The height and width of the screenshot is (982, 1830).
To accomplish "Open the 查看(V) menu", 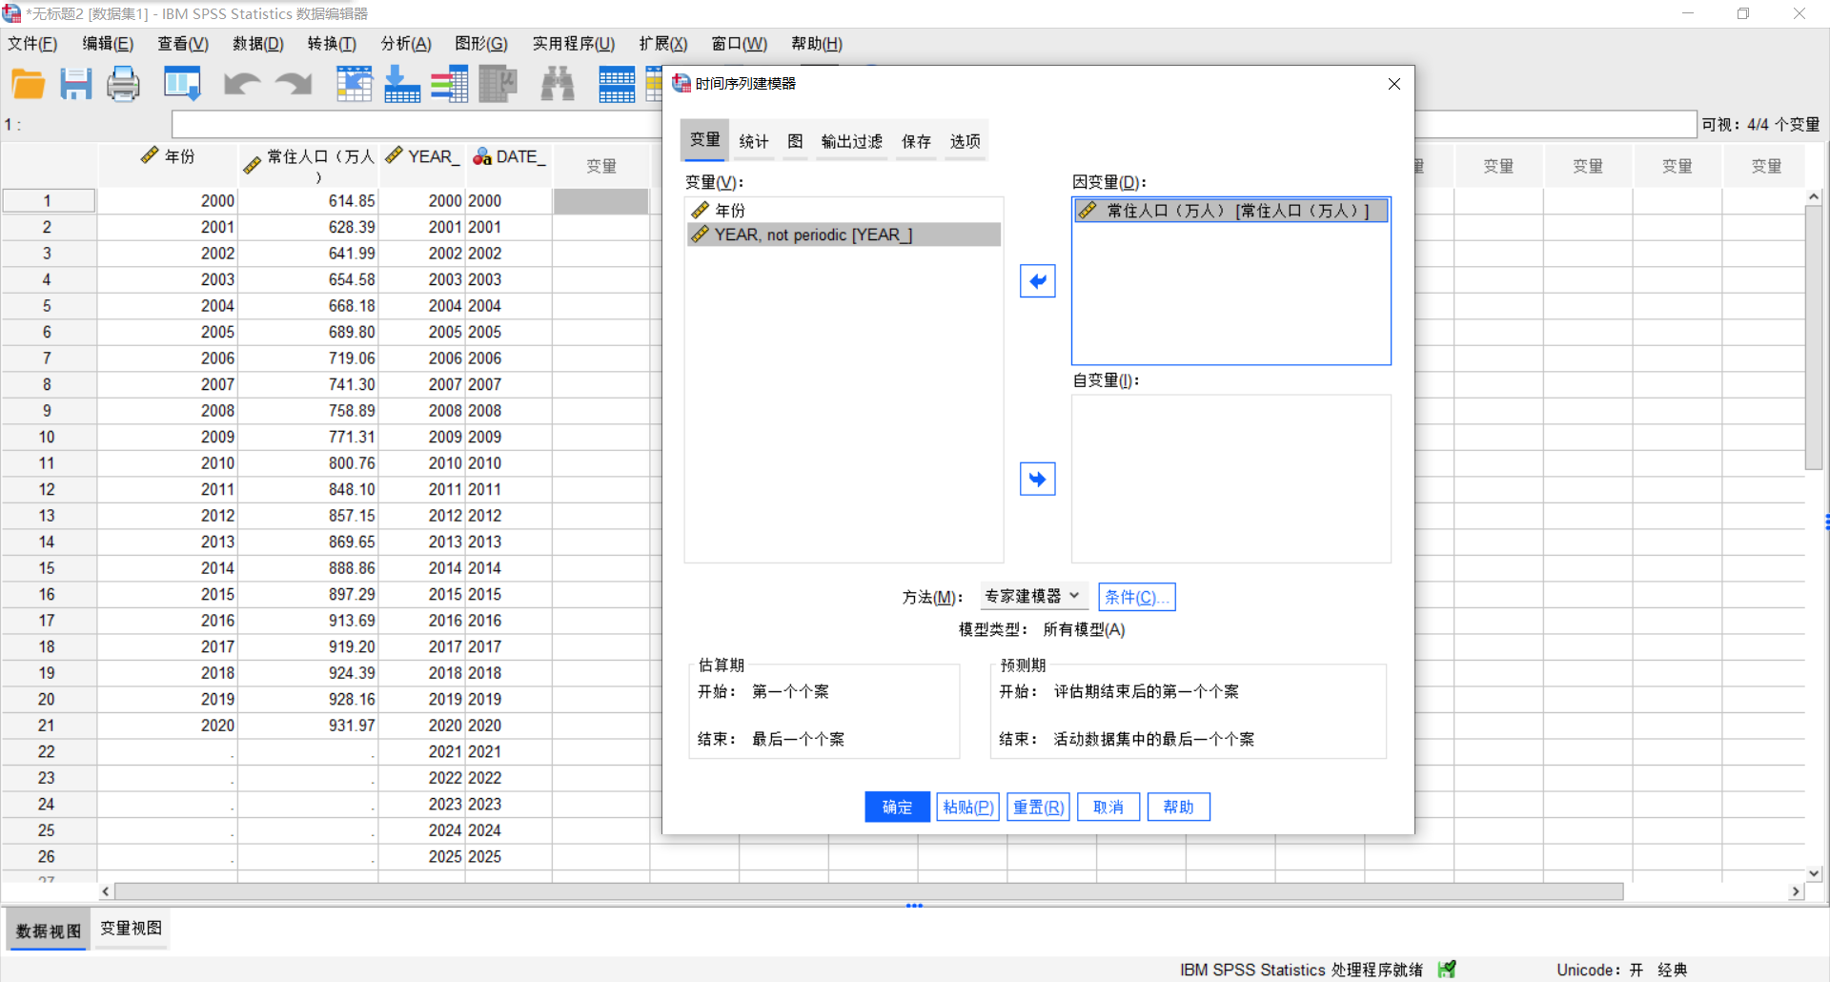I will click(x=183, y=44).
